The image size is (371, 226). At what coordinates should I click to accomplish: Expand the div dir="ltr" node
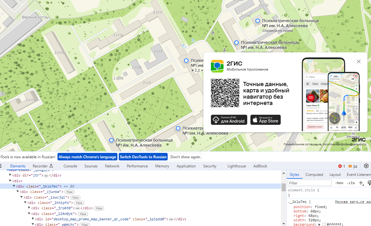click(x=10, y=175)
